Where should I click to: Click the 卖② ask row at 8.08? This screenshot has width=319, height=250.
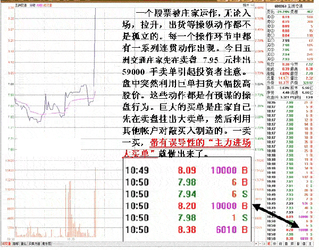coord(290,31)
